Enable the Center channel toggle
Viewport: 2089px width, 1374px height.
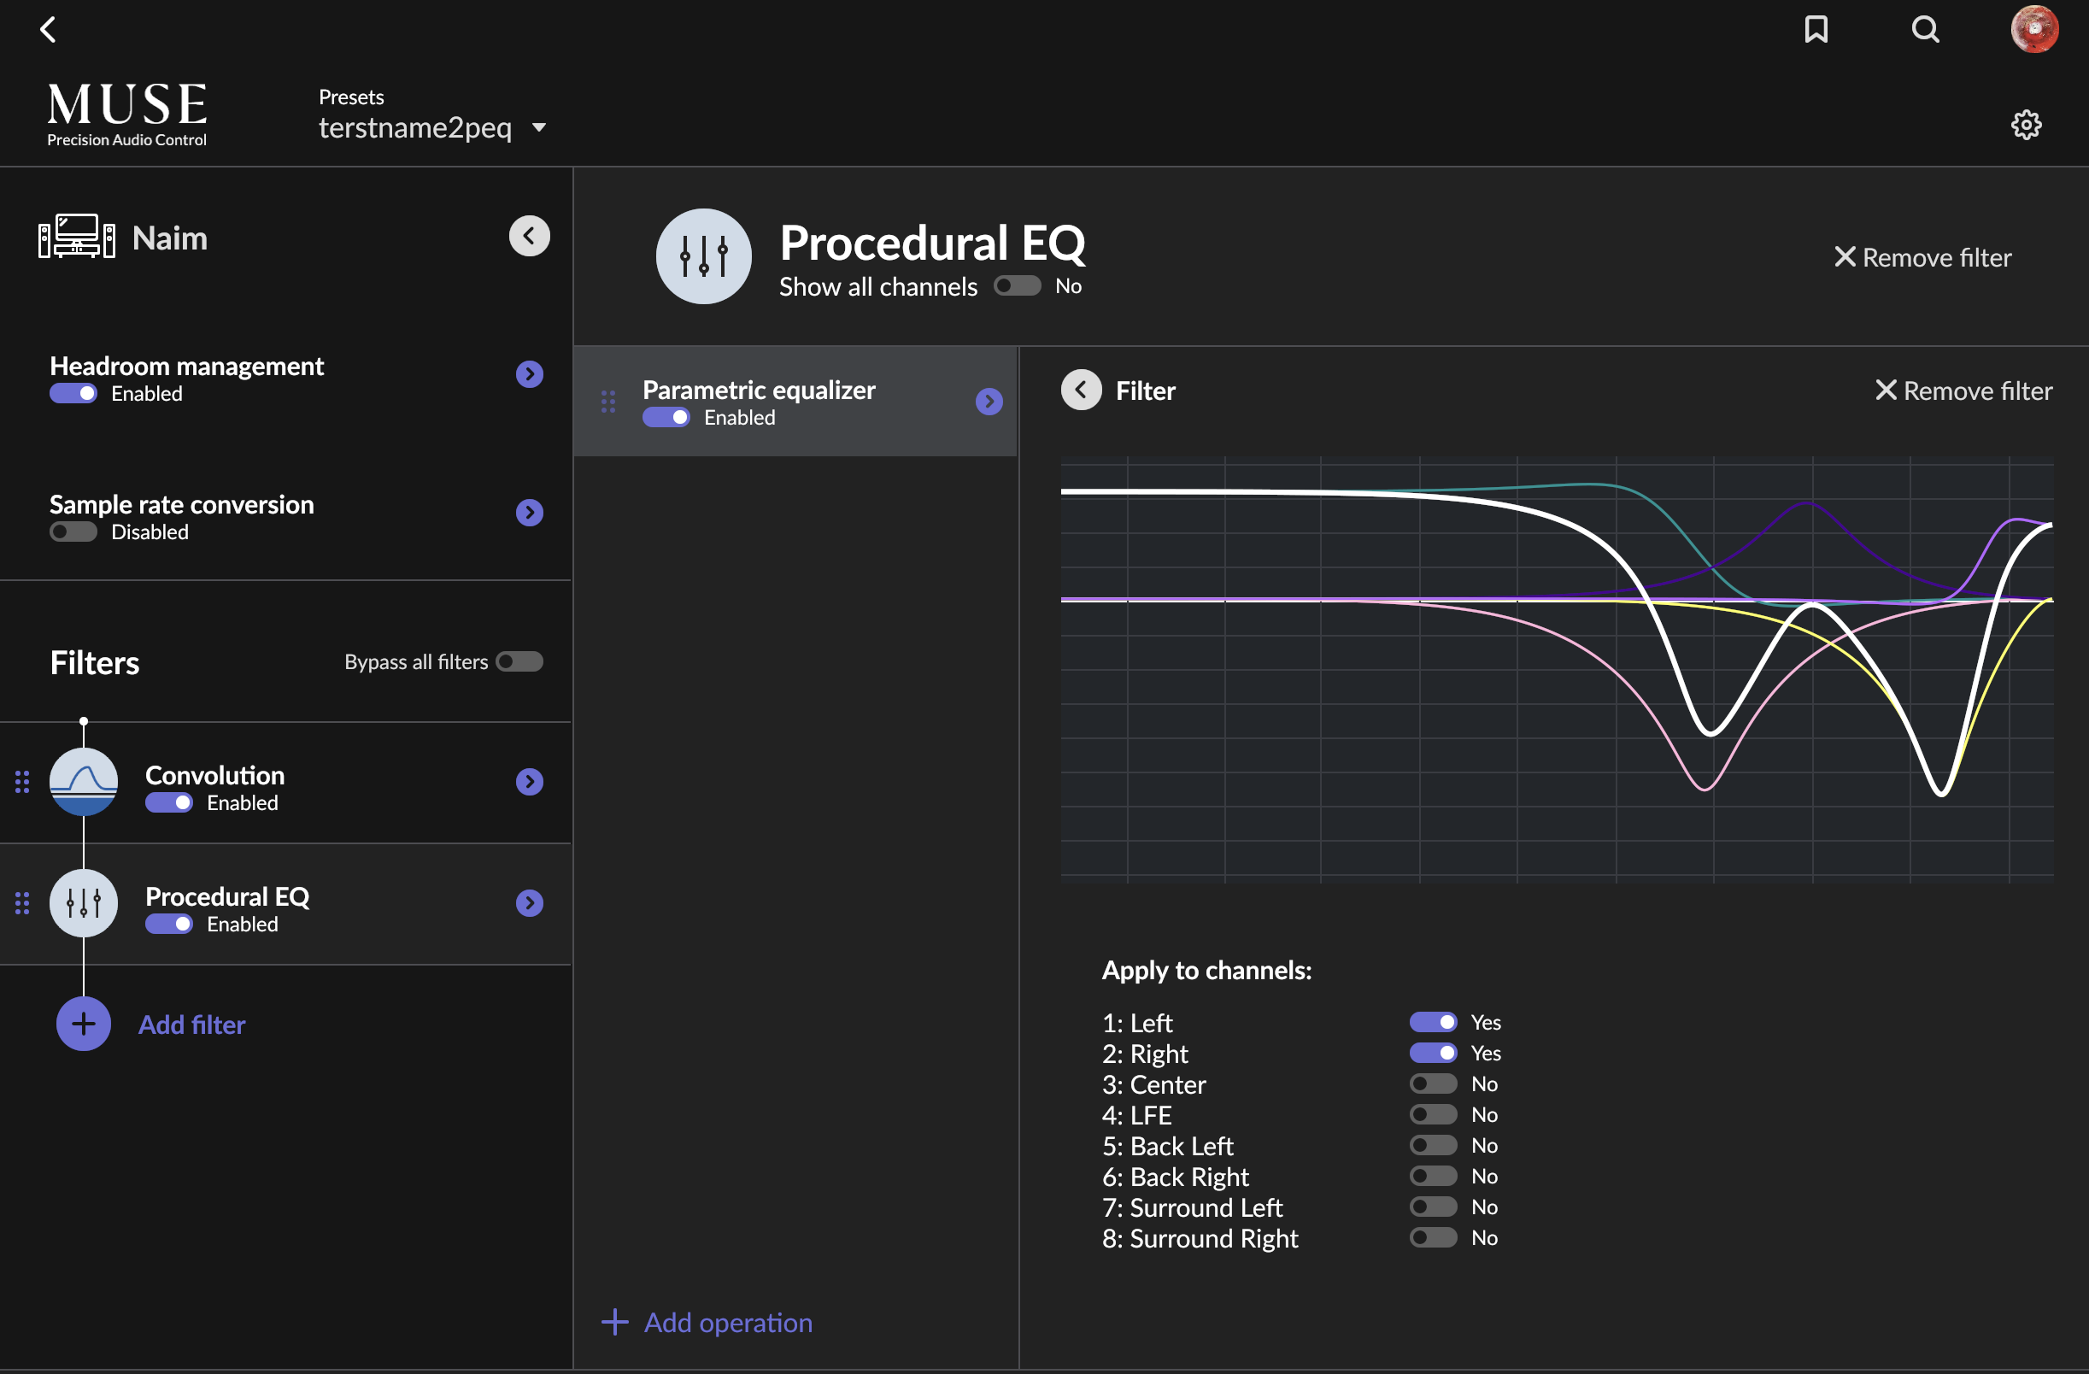tap(1433, 1083)
